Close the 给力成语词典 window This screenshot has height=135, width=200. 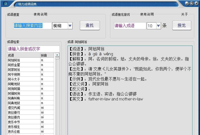click(x=196, y=3)
